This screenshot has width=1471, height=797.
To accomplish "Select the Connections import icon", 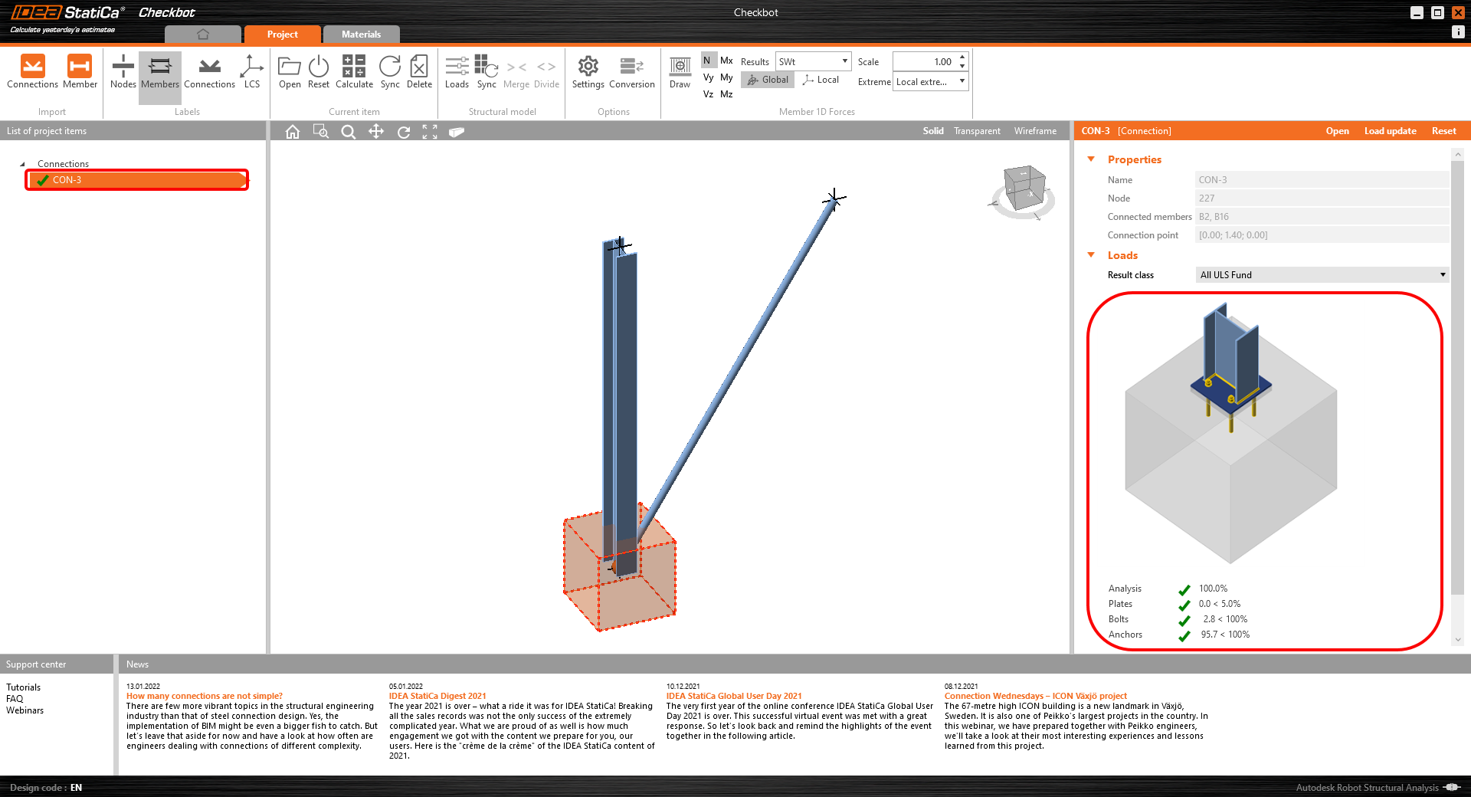I will [x=32, y=73].
